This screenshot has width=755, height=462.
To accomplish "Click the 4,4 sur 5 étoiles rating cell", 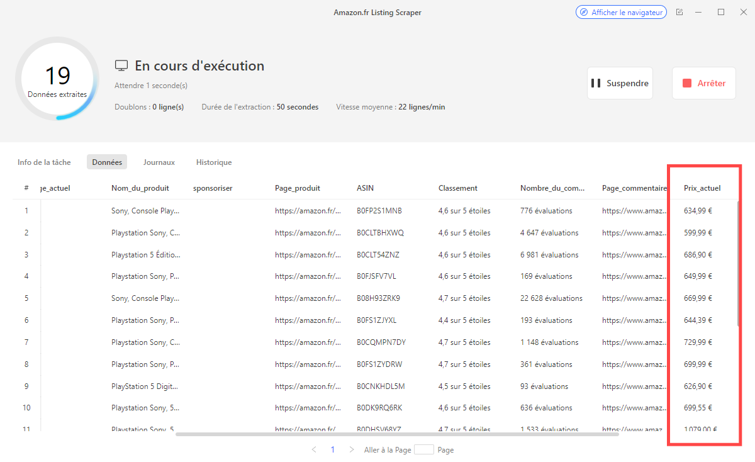I will tap(464, 320).
